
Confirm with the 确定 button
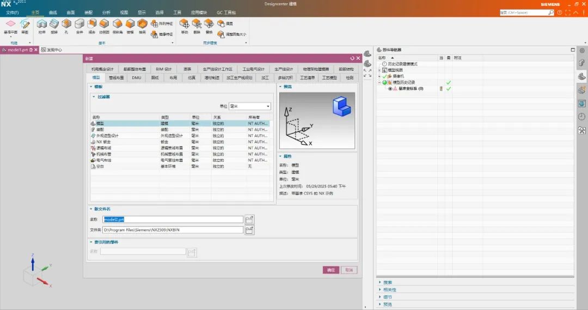[x=331, y=270]
